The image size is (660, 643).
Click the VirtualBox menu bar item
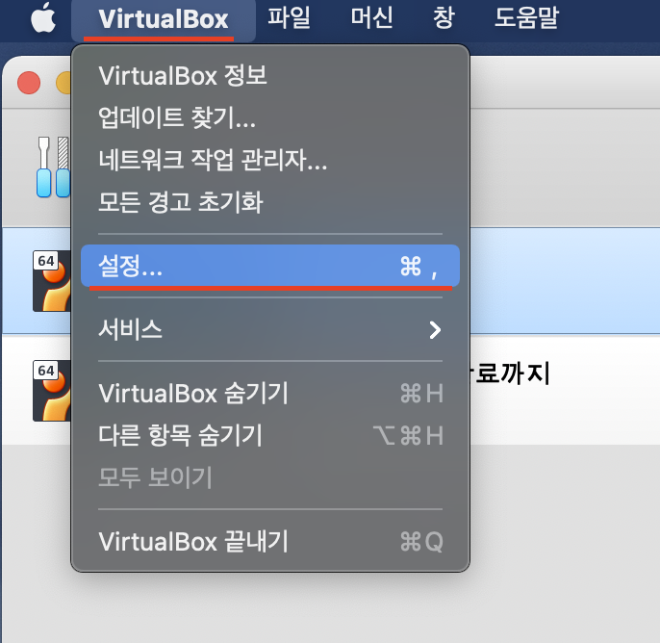164,19
